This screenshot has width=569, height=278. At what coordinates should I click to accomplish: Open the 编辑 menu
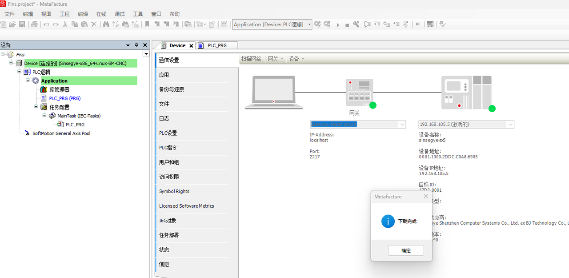[28, 14]
